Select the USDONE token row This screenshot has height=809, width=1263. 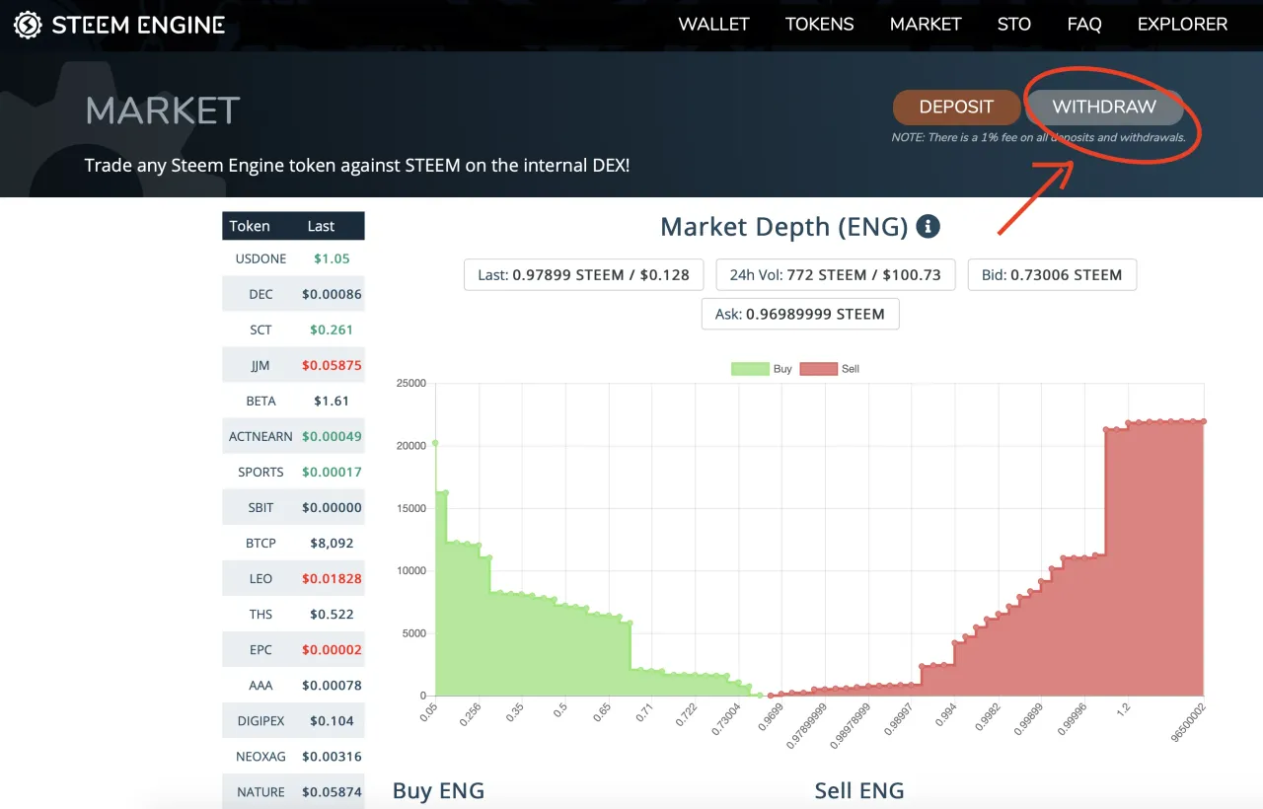[293, 258]
